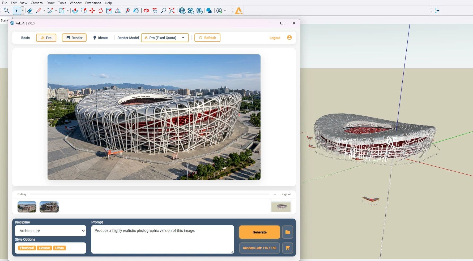This screenshot has width=473, height=261.
Task: Expand the Rectangle tool dropdown arrow
Action: pos(68,11)
